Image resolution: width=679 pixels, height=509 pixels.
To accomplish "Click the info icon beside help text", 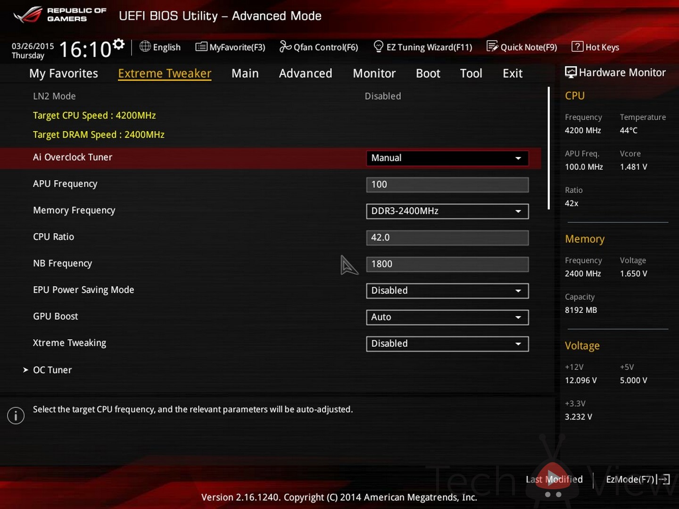I will [x=16, y=415].
